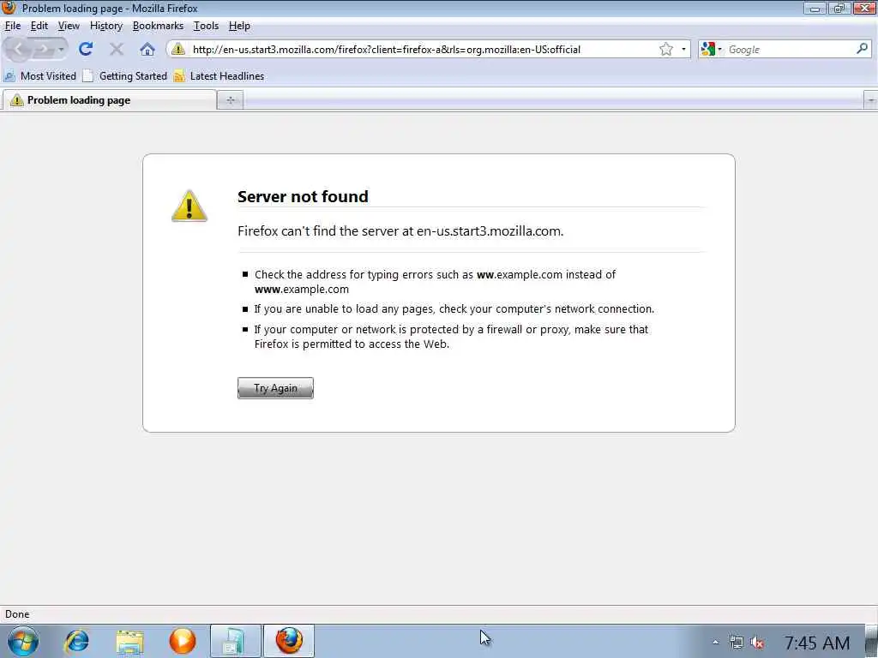Click the Done status bar text
Viewport: 878px width, 658px height.
coord(17,614)
